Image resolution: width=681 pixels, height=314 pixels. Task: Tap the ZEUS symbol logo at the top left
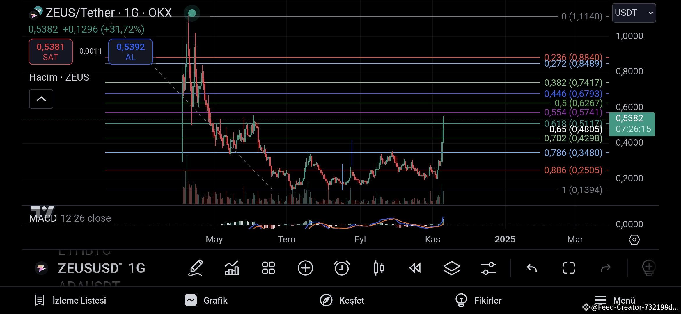(36, 13)
